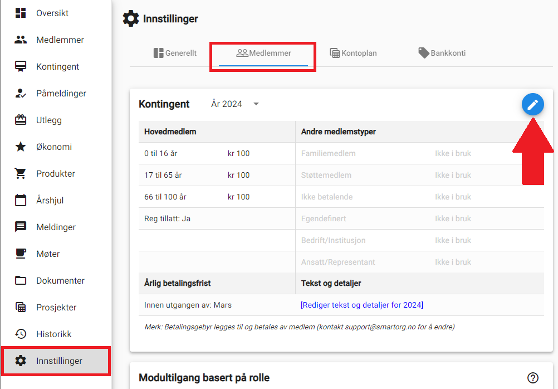Click the Økonomi star icon

(21, 147)
